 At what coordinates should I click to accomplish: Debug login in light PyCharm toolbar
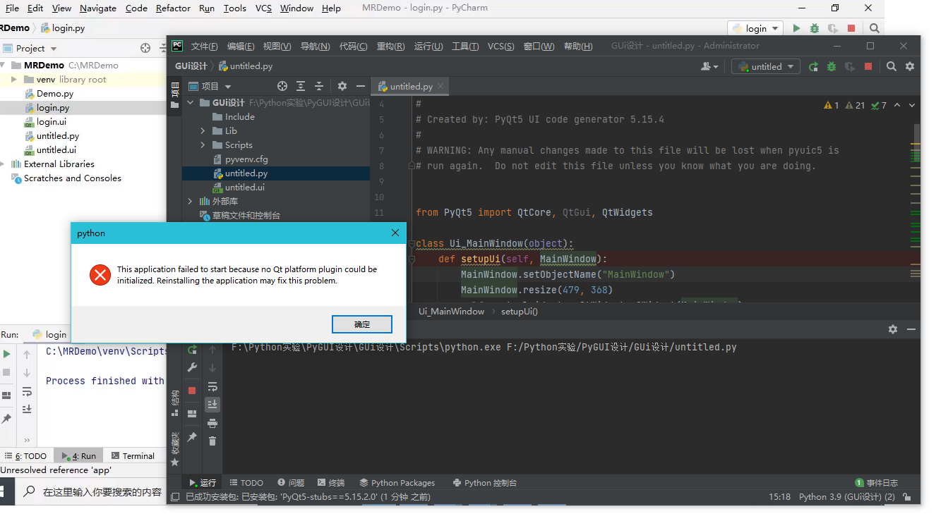(815, 28)
